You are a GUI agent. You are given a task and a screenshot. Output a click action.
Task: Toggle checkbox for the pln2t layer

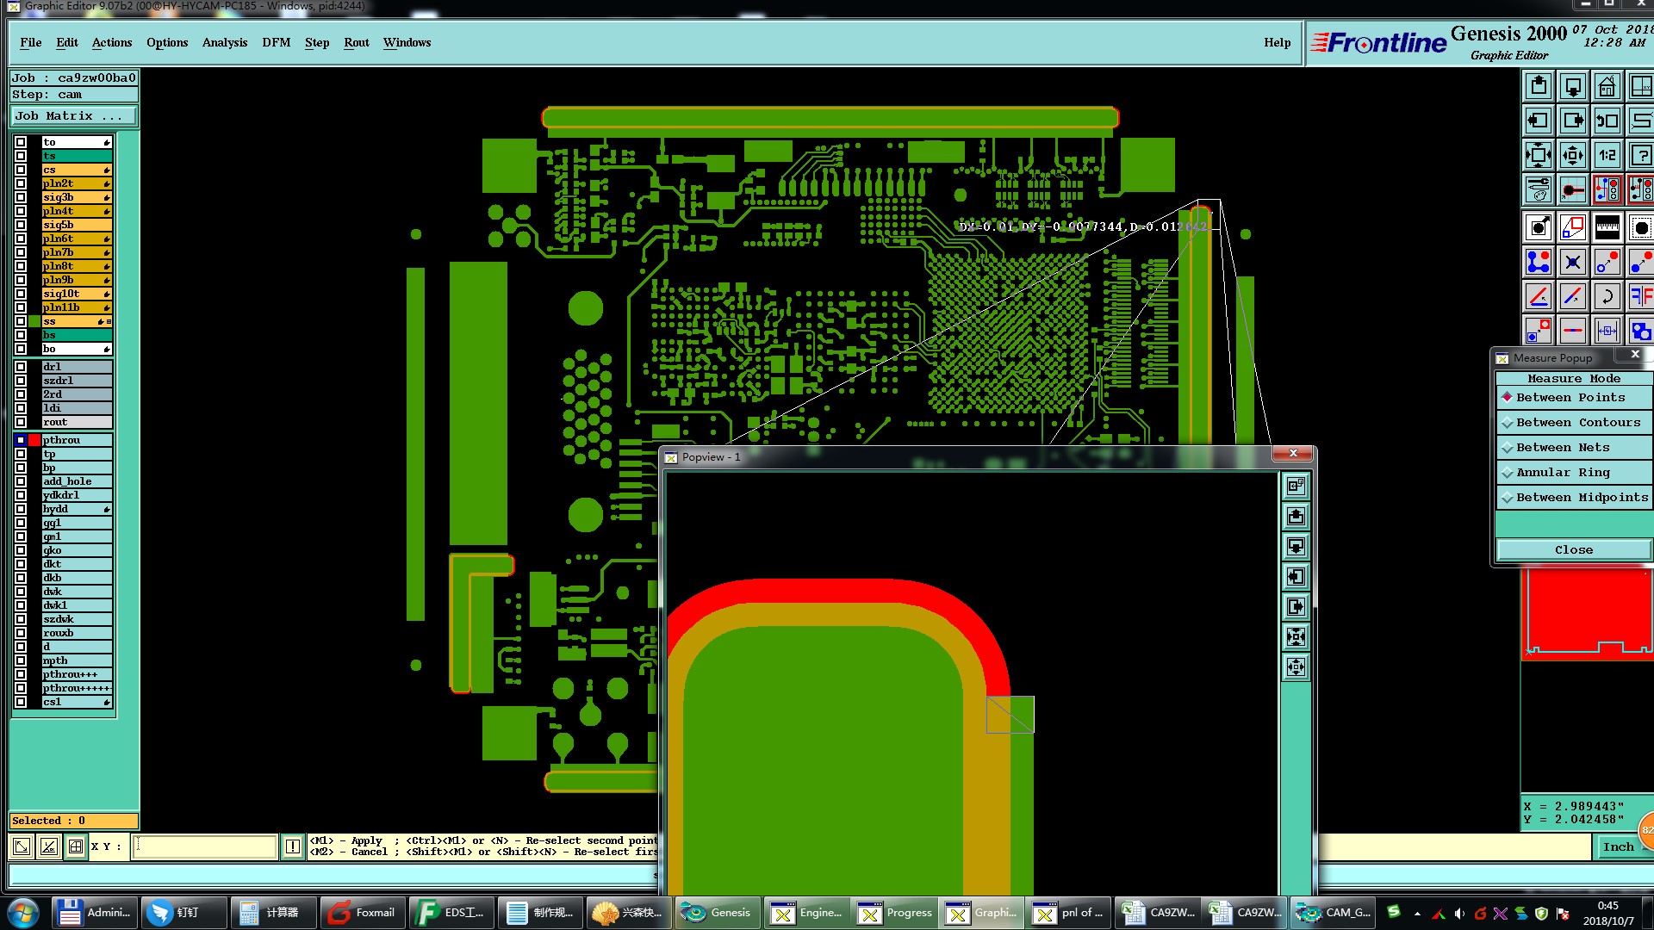pyautogui.click(x=21, y=183)
